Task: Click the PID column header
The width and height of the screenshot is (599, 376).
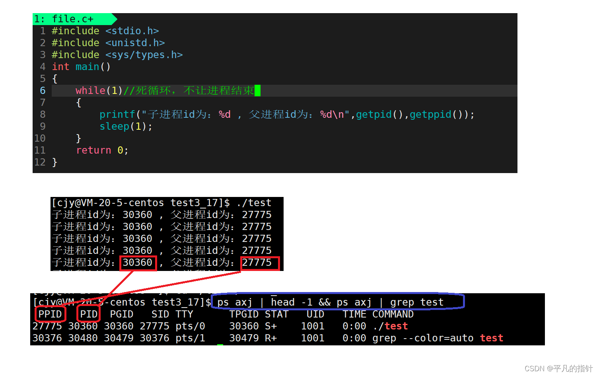Action: point(89,314)
